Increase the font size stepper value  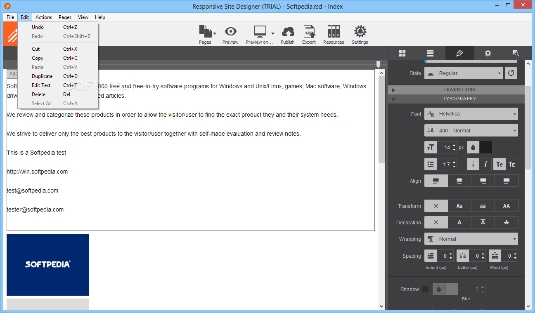[455, 145]
